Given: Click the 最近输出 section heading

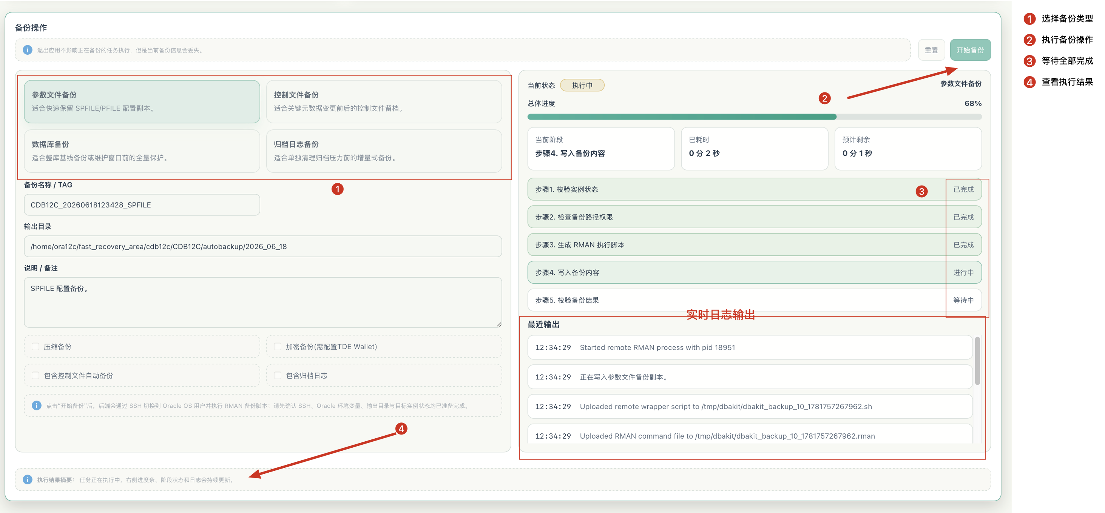Looking at the screenshot, I should tap(543, 324).
